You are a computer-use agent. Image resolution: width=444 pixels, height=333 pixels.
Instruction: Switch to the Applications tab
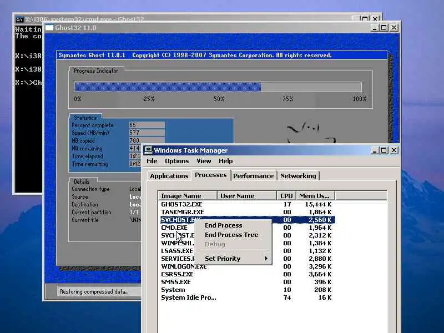tap(169, 176)
